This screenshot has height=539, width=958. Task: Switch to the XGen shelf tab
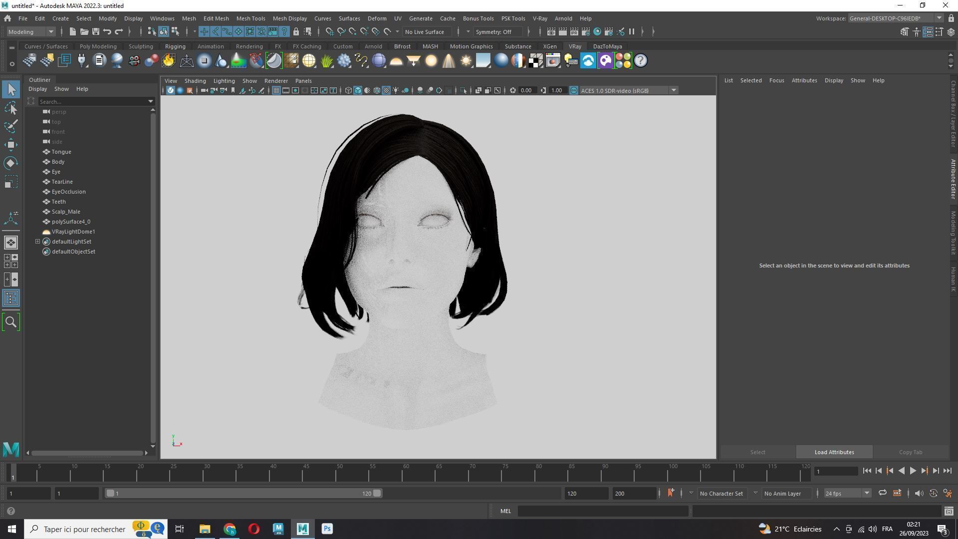[x=549, y=46]
